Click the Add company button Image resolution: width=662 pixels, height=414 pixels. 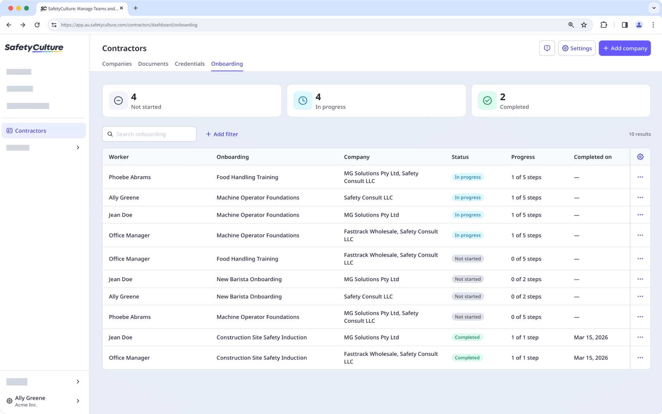pyautogui.click(x=625, y=48)
